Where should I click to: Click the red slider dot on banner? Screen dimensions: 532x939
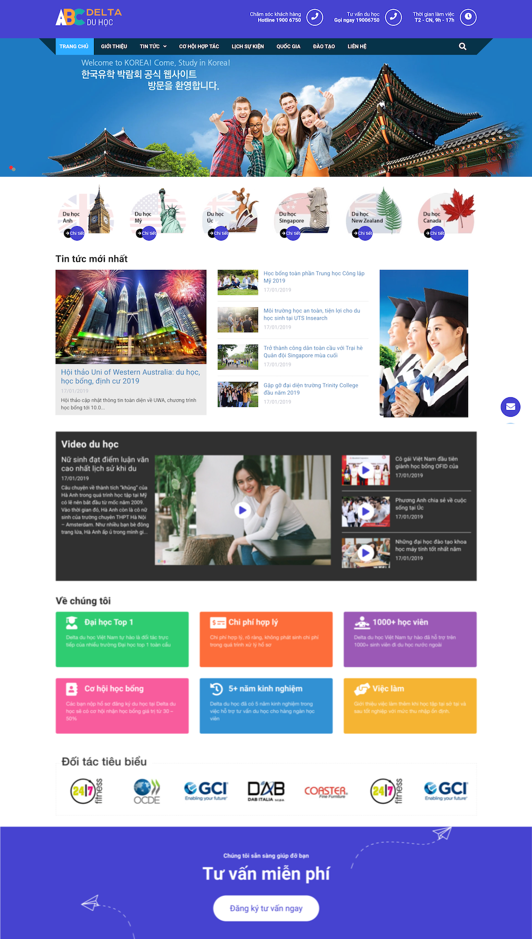tap(11, 168)
